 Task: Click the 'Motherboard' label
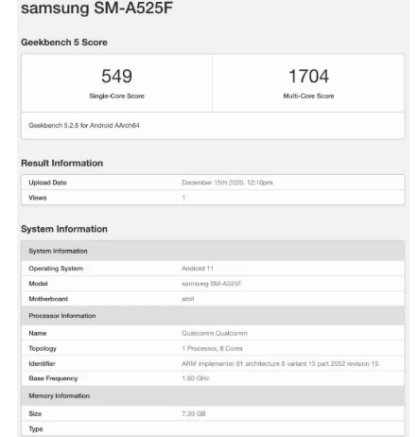pos(48,299)
